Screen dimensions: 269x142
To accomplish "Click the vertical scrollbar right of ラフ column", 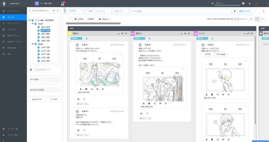I will pos(255,80).
